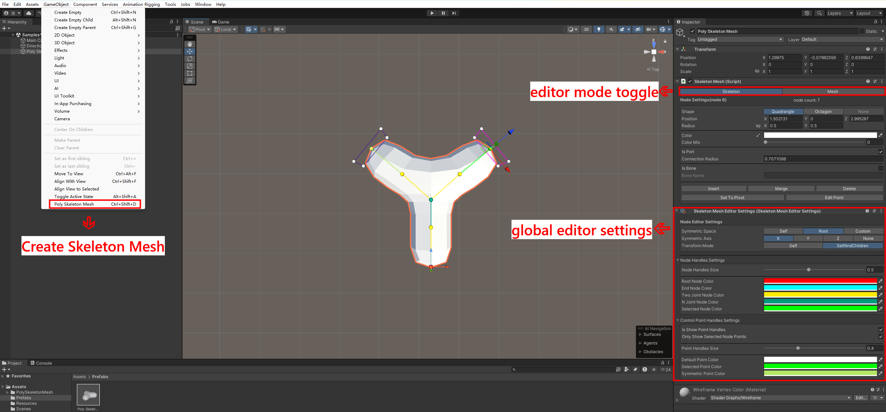Click the Set To Pivot button
The height and width of the screenshot is (412, 886).
point(732,197)
